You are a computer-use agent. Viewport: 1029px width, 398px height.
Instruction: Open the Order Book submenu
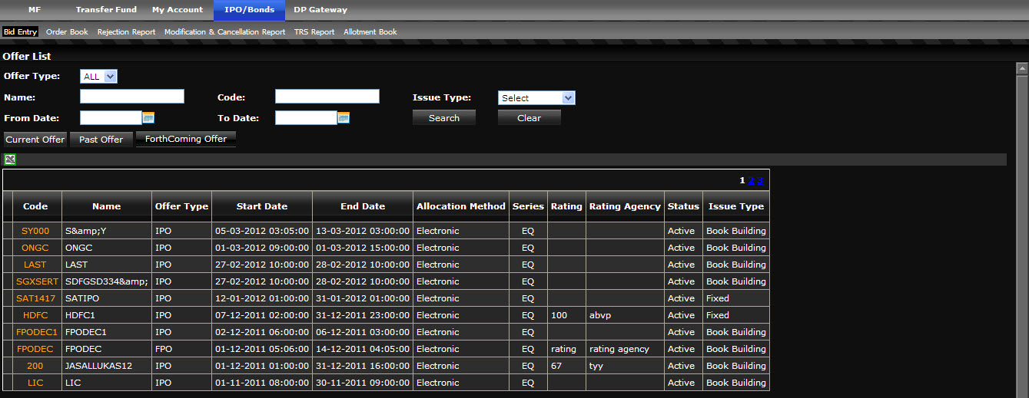coord(67,32)
